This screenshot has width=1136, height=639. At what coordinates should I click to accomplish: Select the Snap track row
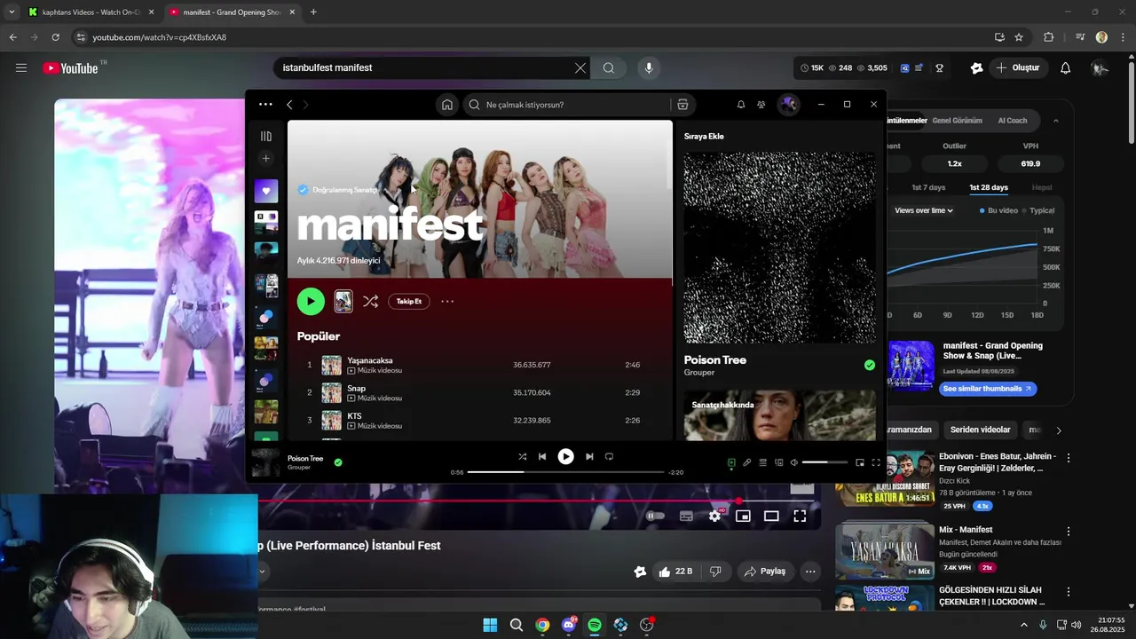(x=480, y=392)
